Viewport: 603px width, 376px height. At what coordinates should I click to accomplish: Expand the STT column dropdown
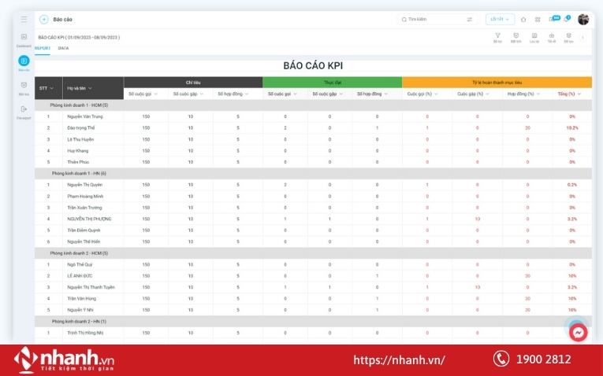pyautogui.click(x=54, y=88)
